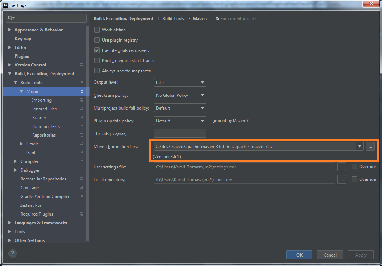Open the ellipsis browse button for Maven home directory
Image resolution: width=383 pixels, height=266 pixels.
[x=370, y=146]
